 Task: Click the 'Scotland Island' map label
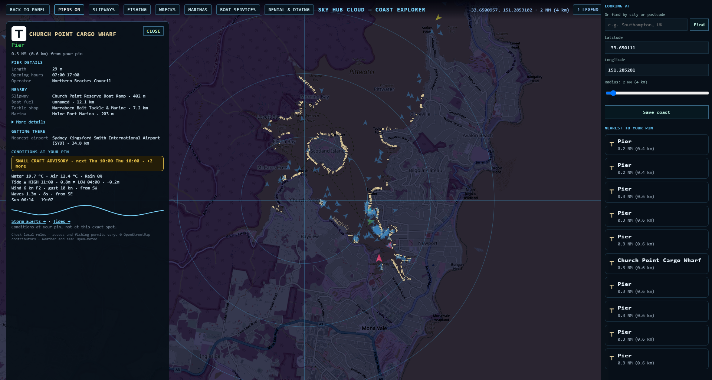click(328, 151)
